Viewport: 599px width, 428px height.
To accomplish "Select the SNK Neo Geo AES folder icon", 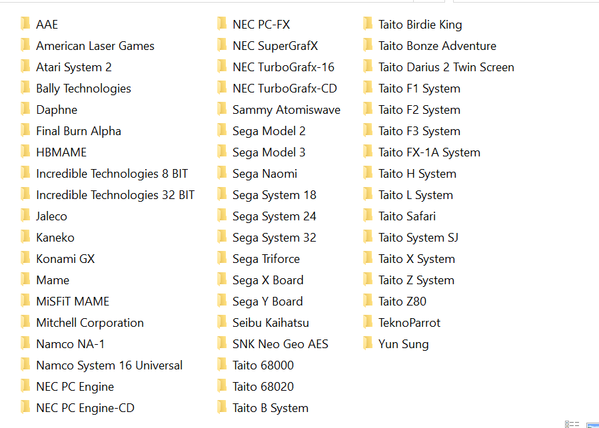I will 222,344.
